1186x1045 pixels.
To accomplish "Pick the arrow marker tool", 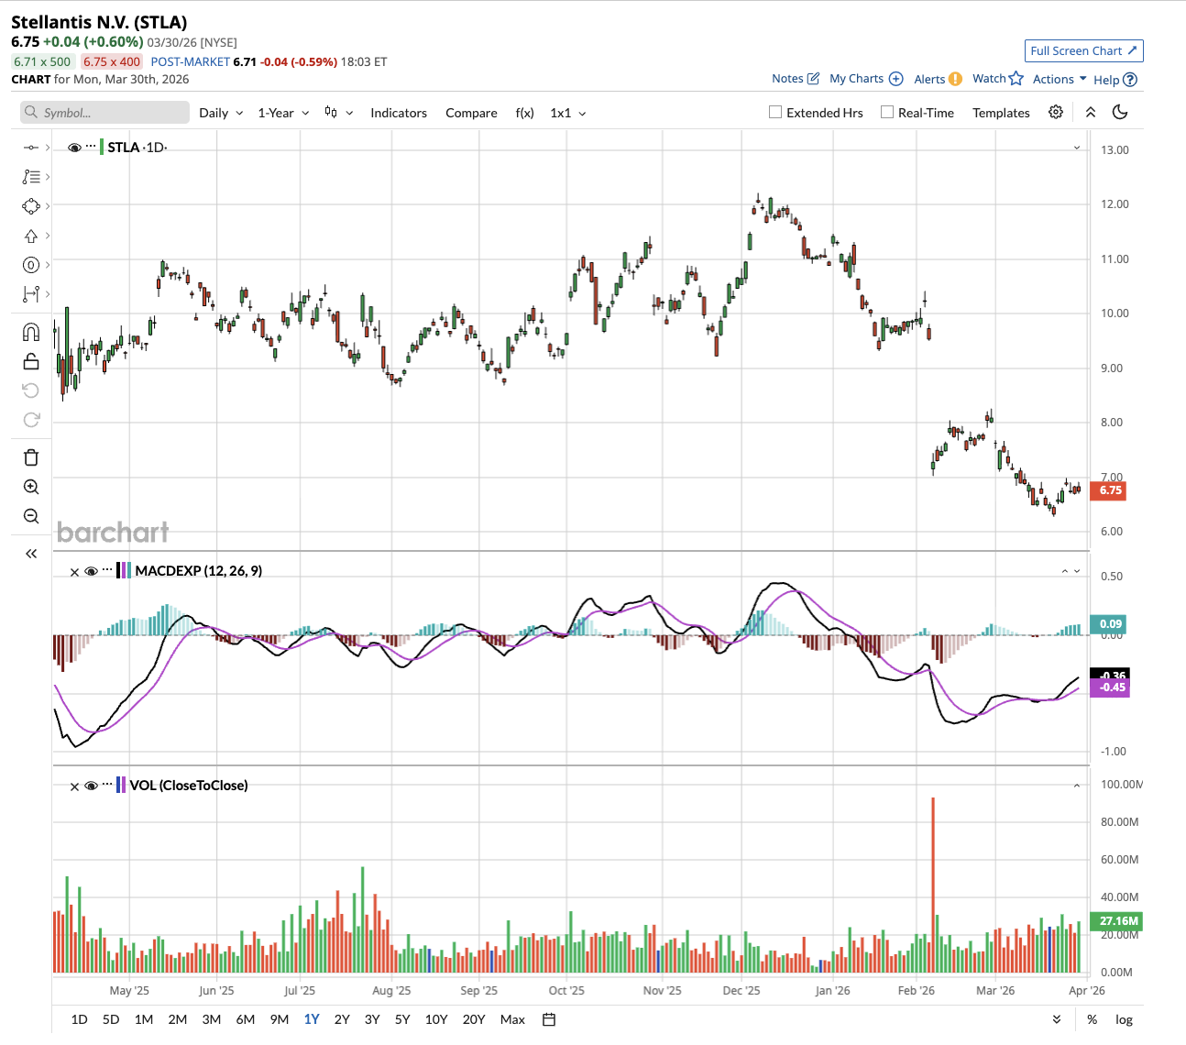I will click(x=31, y=236).
